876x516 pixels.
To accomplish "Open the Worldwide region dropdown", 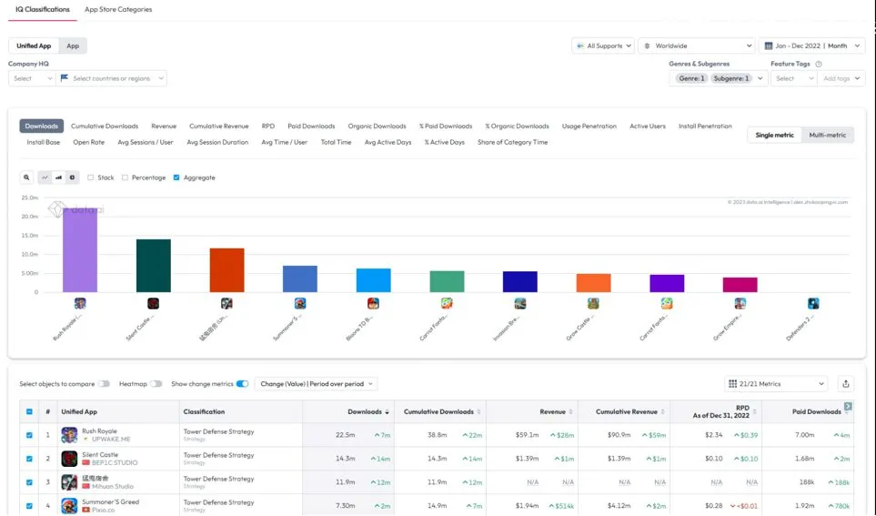I will [697, 46].
